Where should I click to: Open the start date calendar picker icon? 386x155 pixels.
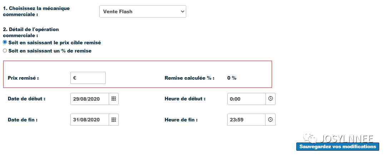coord(114,99)
